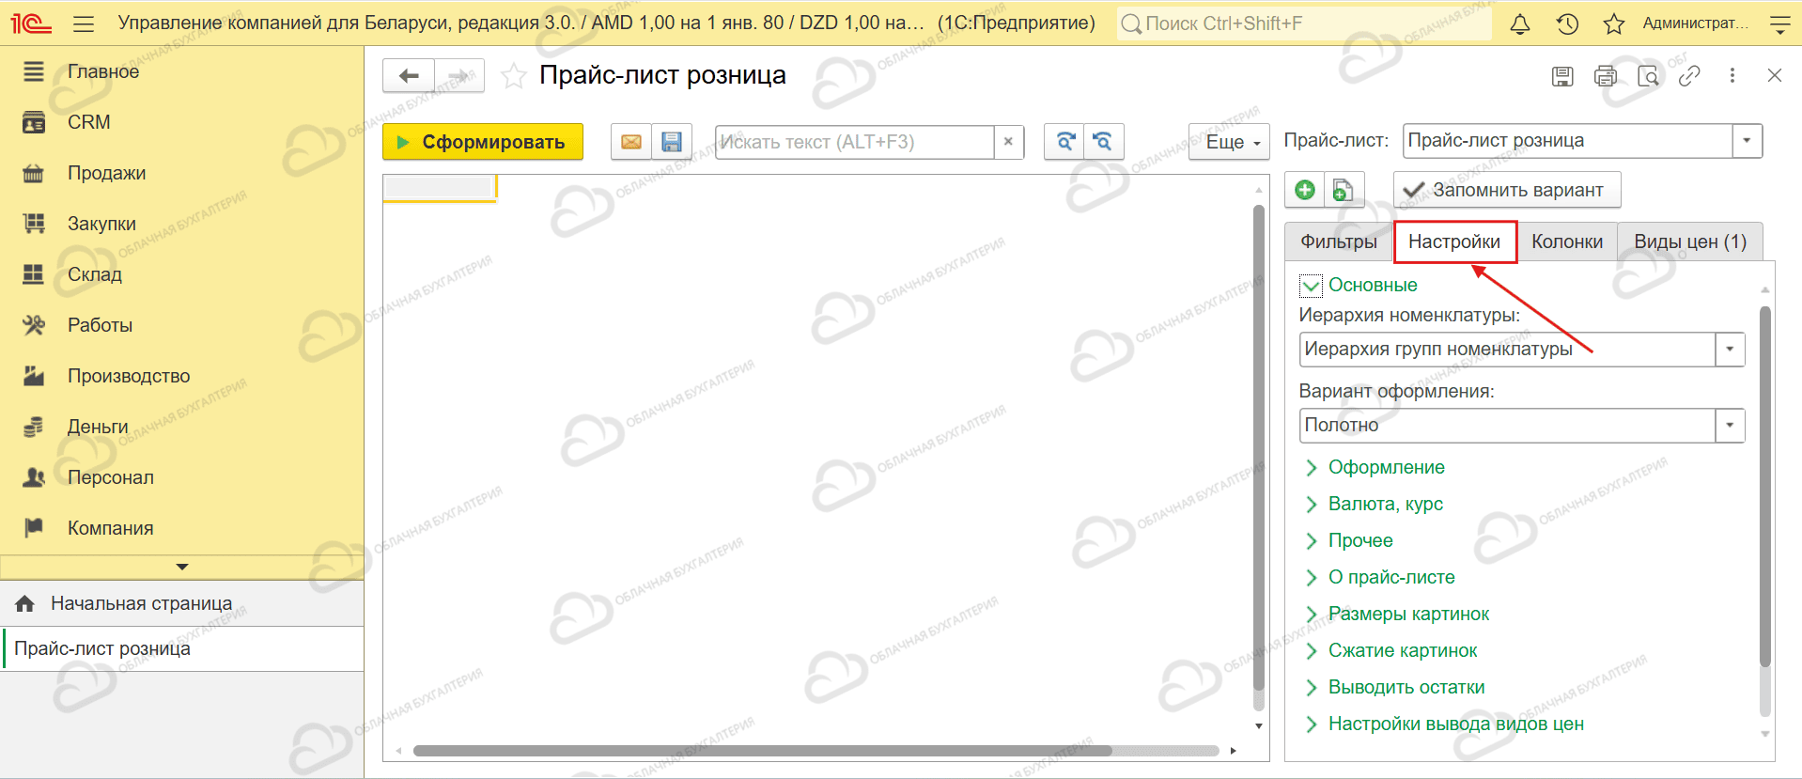Collapse the Основные settings group

point(1311,285)
